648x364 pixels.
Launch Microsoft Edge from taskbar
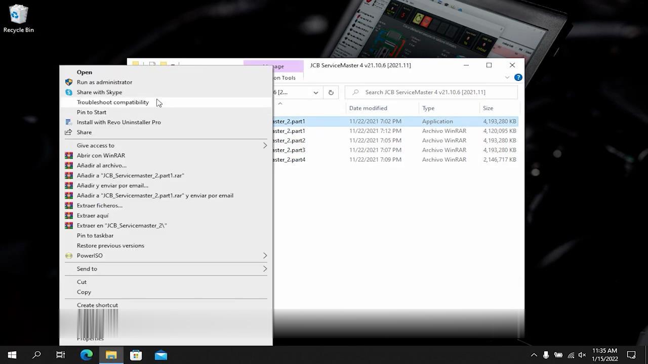(86, 355)
